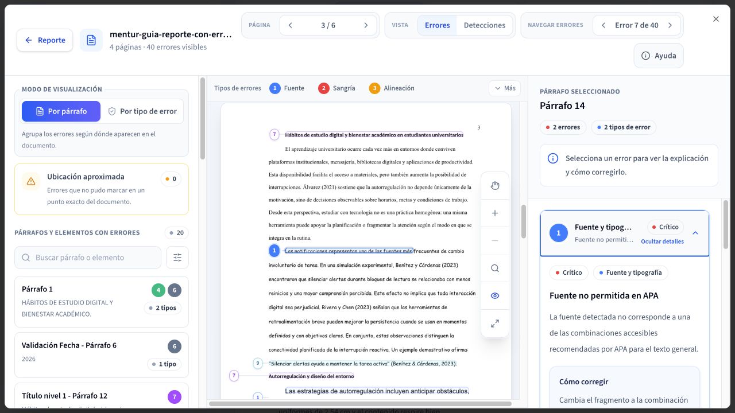The width and height of the screenshot is (735, 413).
Task: Click the '2 tipos' chip on Párrafo 1
Action: click(x=163, y=308)
